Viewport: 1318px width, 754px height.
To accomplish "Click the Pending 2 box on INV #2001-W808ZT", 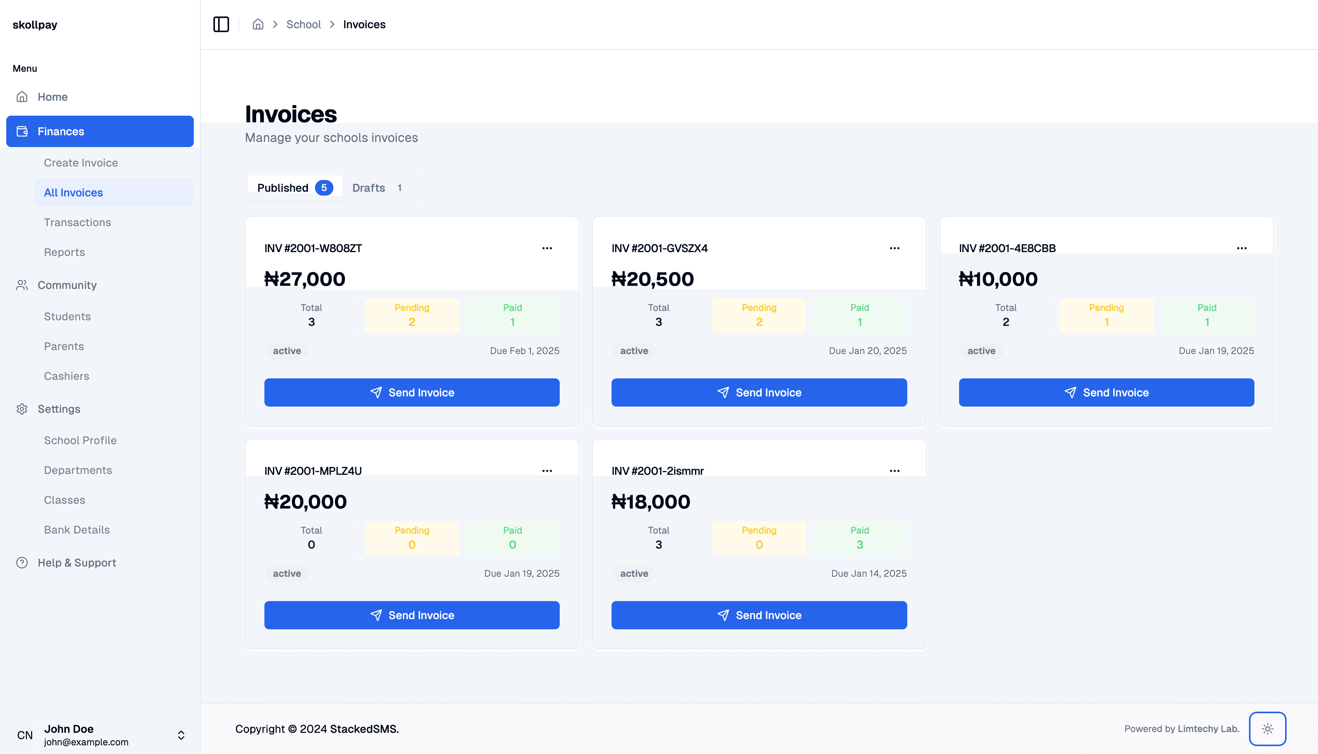I will pyautogui.click(x=412, y=315).
